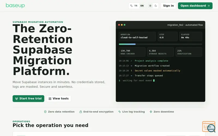Enable dark theme moon icon
218x136 pixels.
click(156, 6)
